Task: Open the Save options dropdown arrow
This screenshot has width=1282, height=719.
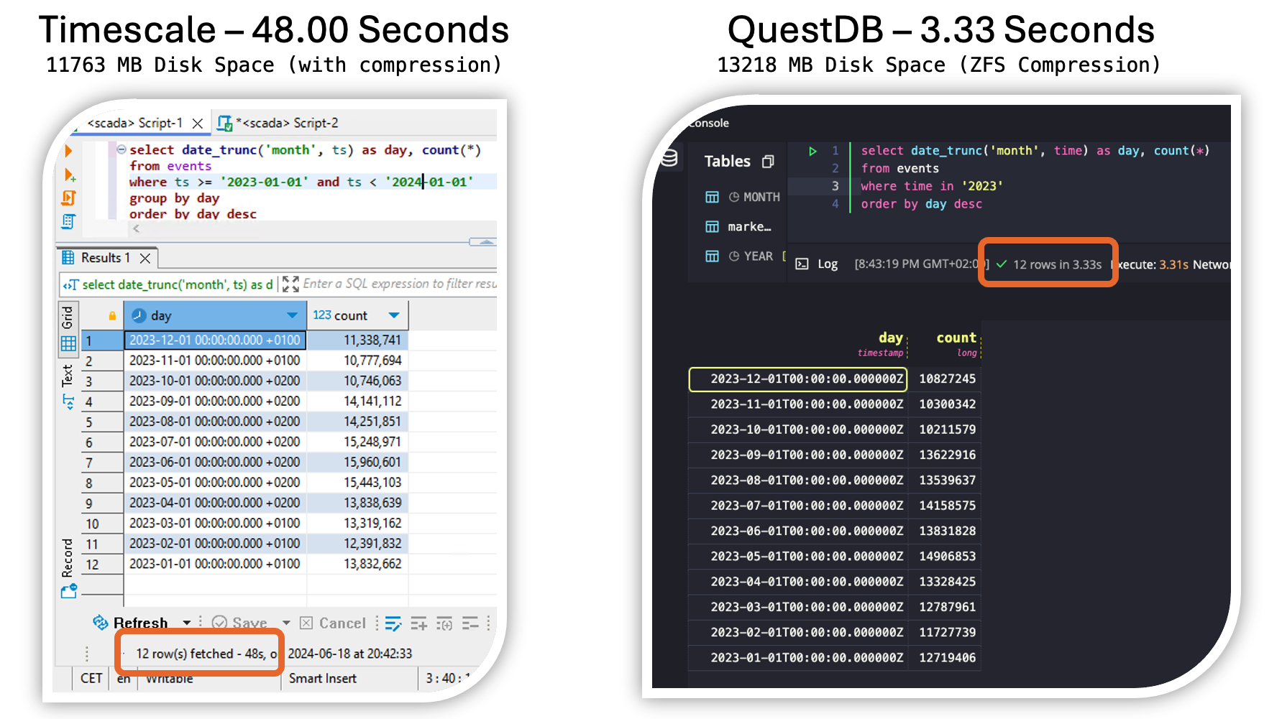Action: (x=286, y=623)
